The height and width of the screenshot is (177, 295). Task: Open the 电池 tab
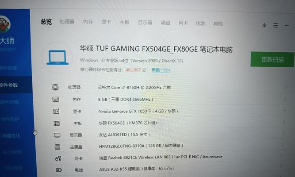click(x=200, y=23)
